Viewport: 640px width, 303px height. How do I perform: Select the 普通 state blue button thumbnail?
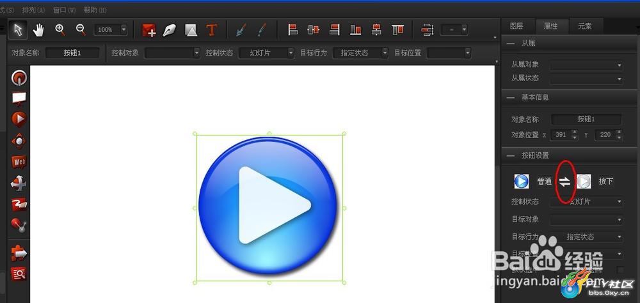521,181
